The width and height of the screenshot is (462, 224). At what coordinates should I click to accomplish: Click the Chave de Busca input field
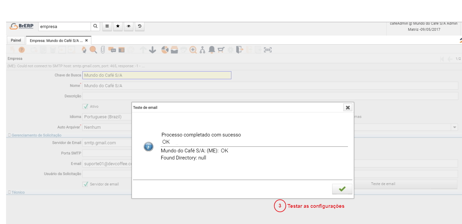click(157, 75)
